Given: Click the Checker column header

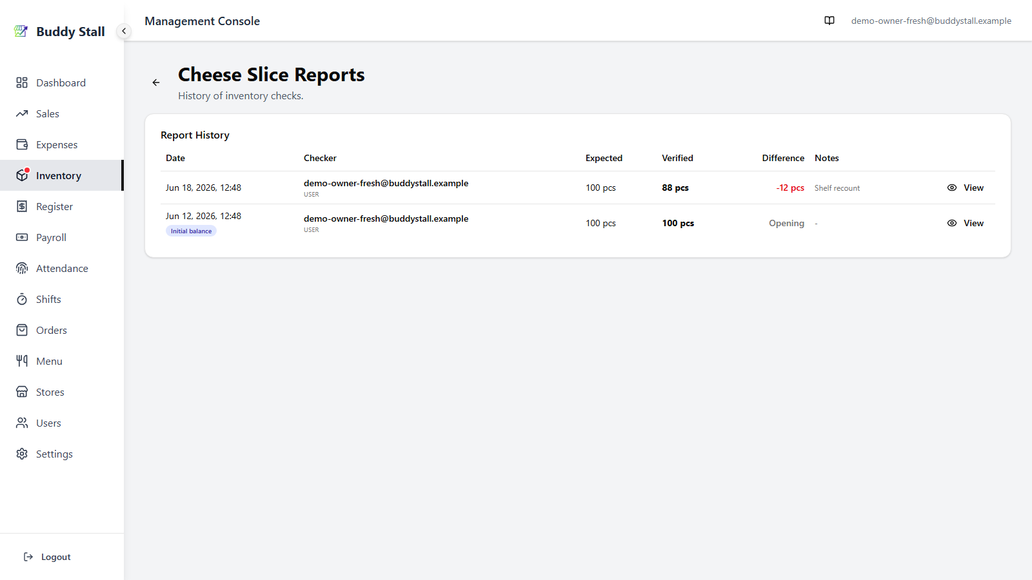Looking at the screenshot, I should point(320,158).
